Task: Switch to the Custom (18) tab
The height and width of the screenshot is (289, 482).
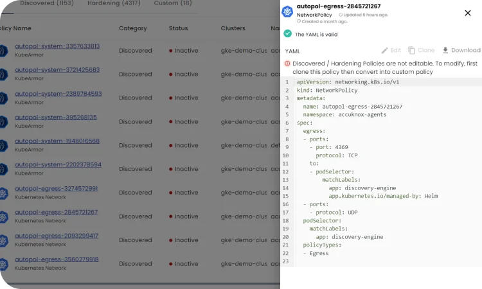Action: tap(172, 3)
